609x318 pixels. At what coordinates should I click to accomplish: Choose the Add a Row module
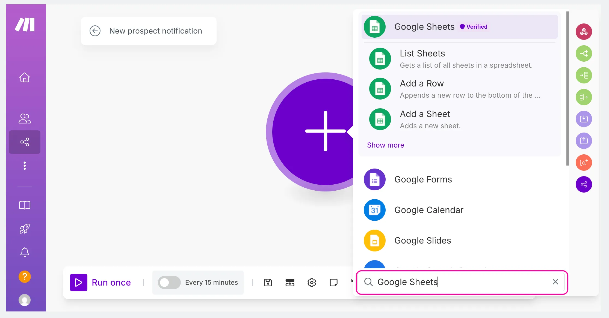[x=460, y=89]
